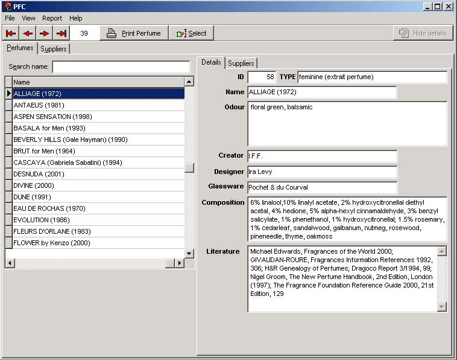
Task: Select ANTAEUS (1981) in the list
Action: pos(98,105)
